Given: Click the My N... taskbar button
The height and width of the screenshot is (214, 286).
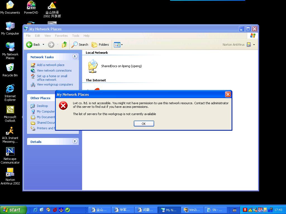Looking at the screenshot, I should [169, 210].
